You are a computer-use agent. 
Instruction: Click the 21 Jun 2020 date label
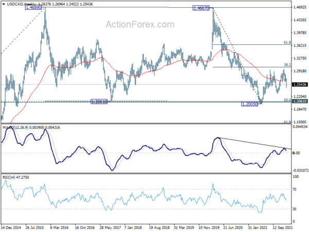pyautogui.click(x=233, y=227)
